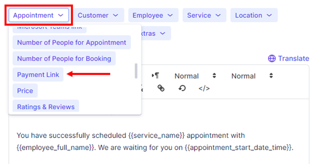
Task: Open the first Normal format selector
Action: click(x=196, y=76)
